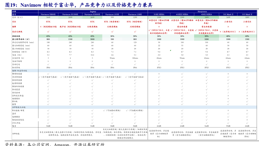This screenshot has width=259, height=146.
Task: Click the checkmark for H1500E 自动充电
Action: 70,64
